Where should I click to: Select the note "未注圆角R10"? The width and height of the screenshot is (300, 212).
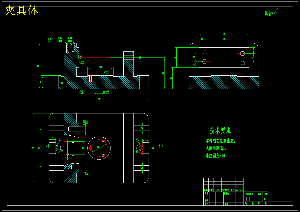tap(215, 156)
